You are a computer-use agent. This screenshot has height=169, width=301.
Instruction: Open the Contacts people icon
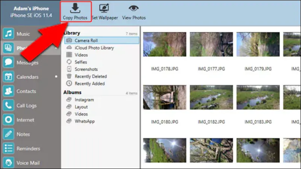8,91
